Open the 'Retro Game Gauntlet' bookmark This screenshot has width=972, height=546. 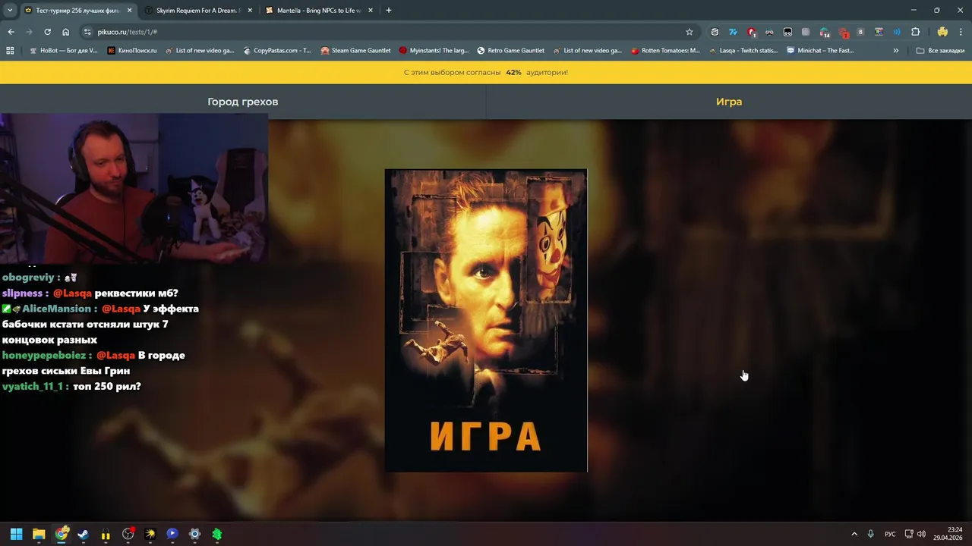click(511, 51)
